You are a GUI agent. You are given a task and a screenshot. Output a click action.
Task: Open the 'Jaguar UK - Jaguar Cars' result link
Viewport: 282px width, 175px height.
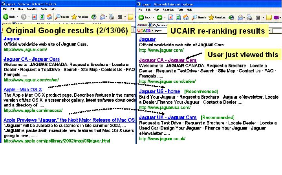pyautogui.click(x=168, y=117)
